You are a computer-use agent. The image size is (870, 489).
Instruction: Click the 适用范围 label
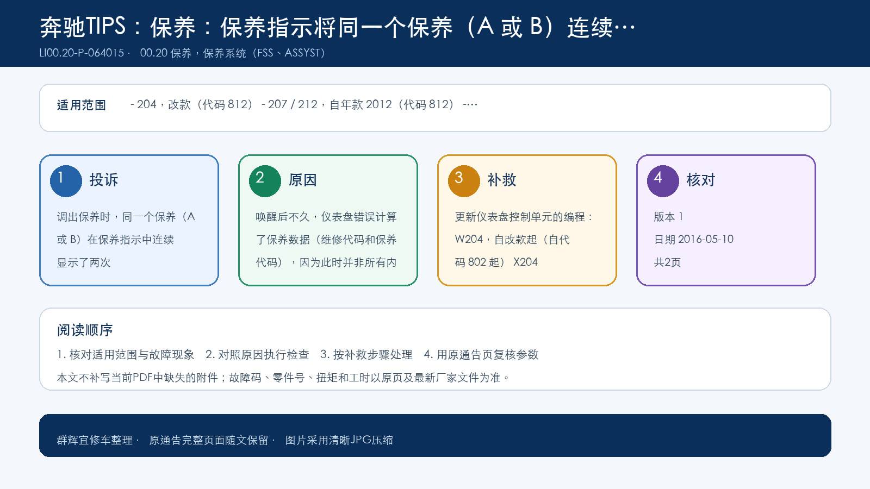pyautogui.click(x=82, y=105)
